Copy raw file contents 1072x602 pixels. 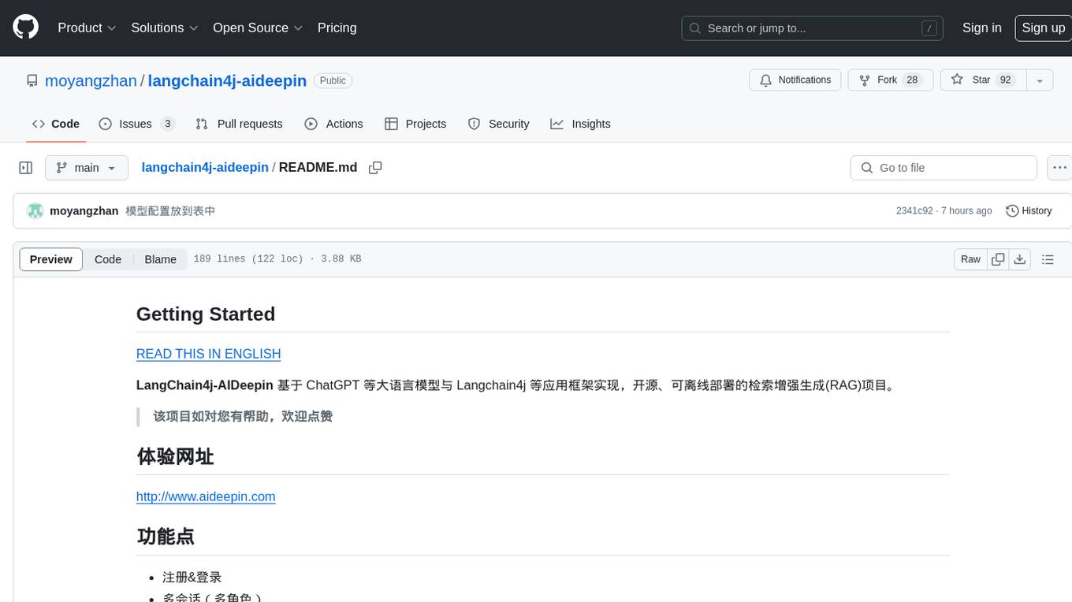(998, 259)
